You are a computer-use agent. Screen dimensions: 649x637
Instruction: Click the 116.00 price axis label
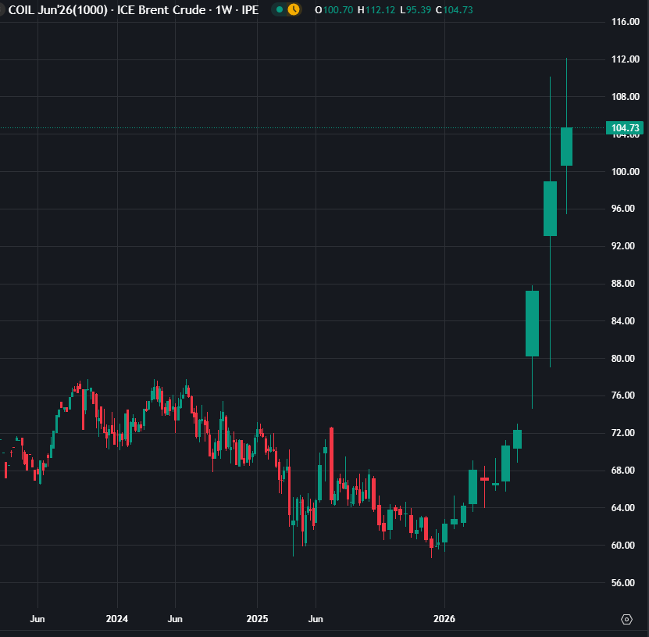[x=626, y=22]
